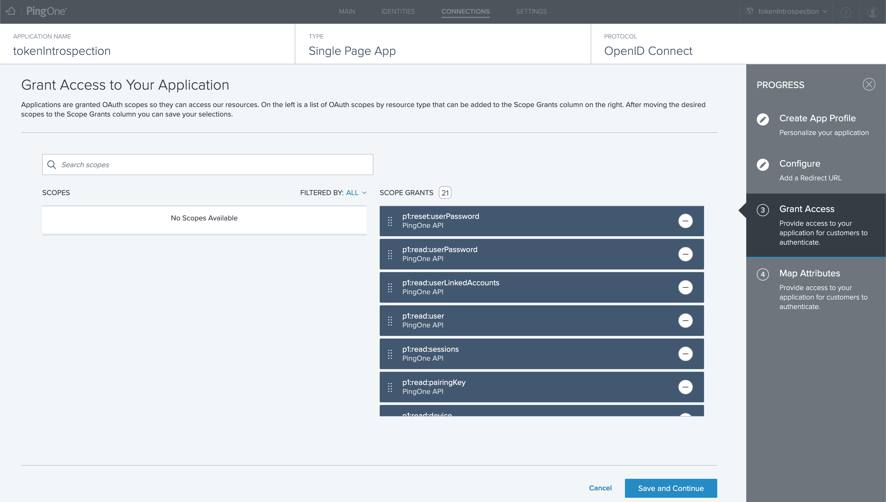886x502 pixels.
Task: Remove the p1:reset:userPassword scope grant
Action: point(685,221)
